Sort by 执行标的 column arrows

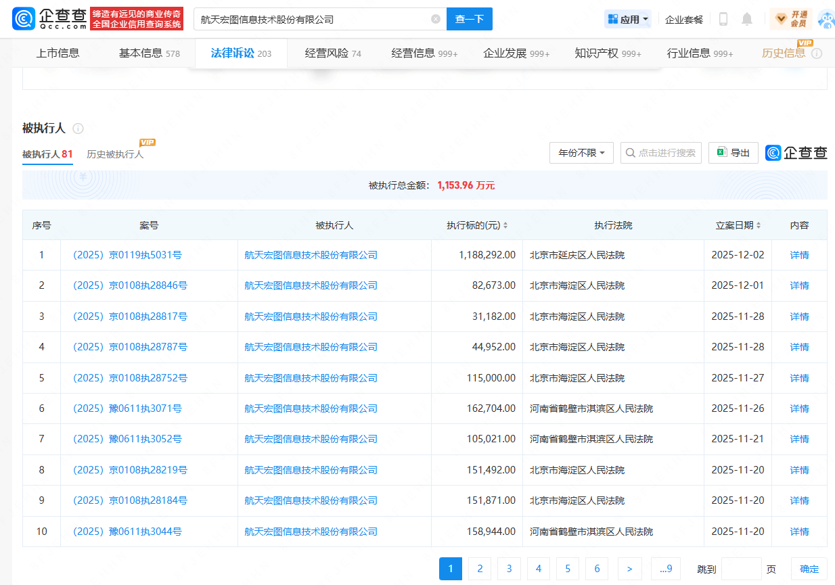[x=505, y=226]
